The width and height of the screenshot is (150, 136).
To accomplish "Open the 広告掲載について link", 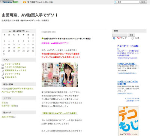I will pyautogui.click(x=133, y=101).
